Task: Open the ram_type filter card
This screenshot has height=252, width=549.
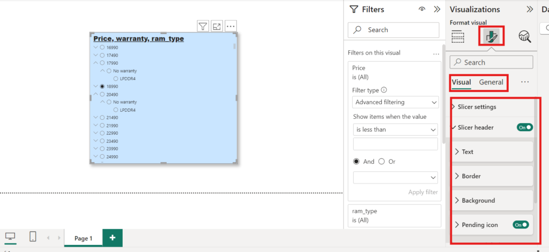Action: tap(394, 216)
